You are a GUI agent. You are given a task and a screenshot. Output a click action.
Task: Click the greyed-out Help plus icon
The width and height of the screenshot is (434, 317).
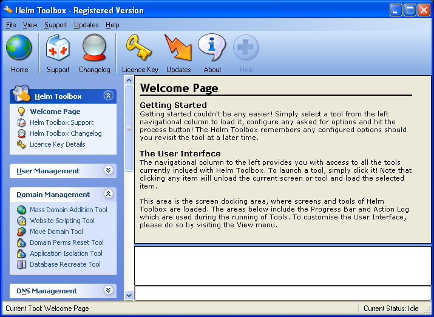[246, 47]
